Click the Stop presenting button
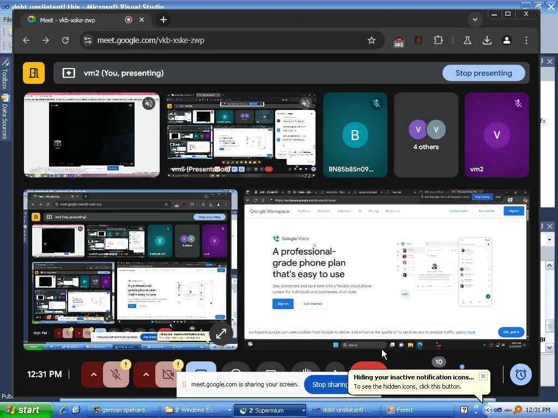This screenshot has width=558, height=418. pyautogui.click(x=484, y=73)
